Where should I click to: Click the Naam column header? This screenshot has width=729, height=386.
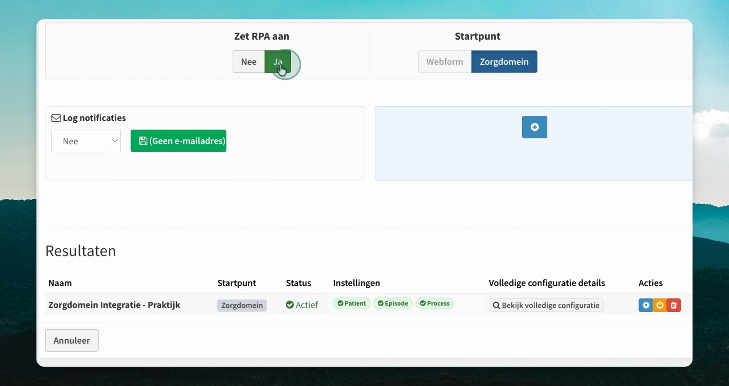(x=60, y=283)
